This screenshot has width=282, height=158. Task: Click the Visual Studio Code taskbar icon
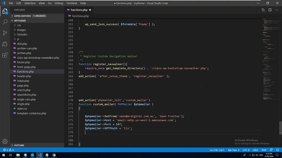coord(40,155)
